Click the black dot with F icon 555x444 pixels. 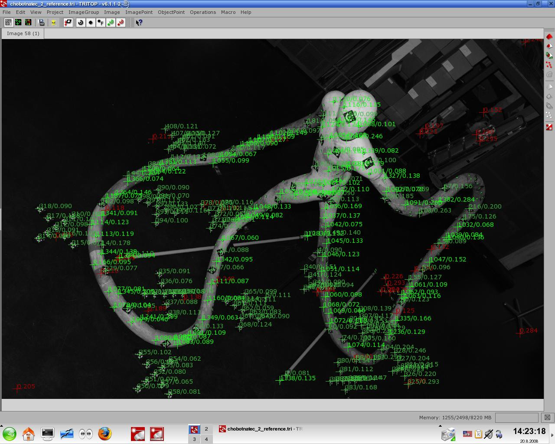click(101, 23)
